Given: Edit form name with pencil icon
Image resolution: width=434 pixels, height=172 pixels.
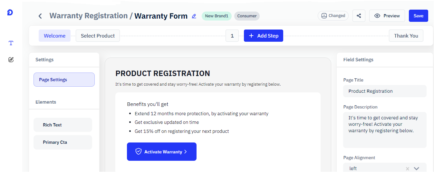Looking at the screenshot, I should [x=194, y=16].
